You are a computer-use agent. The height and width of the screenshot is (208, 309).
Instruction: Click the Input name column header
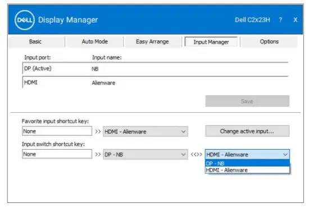107,58
